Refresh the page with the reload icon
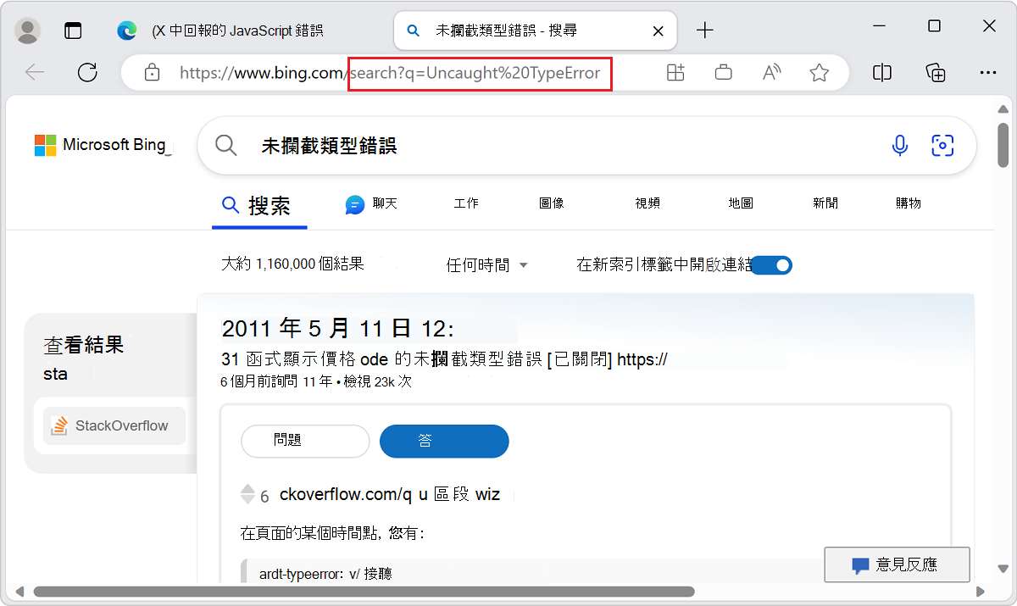 87,72
